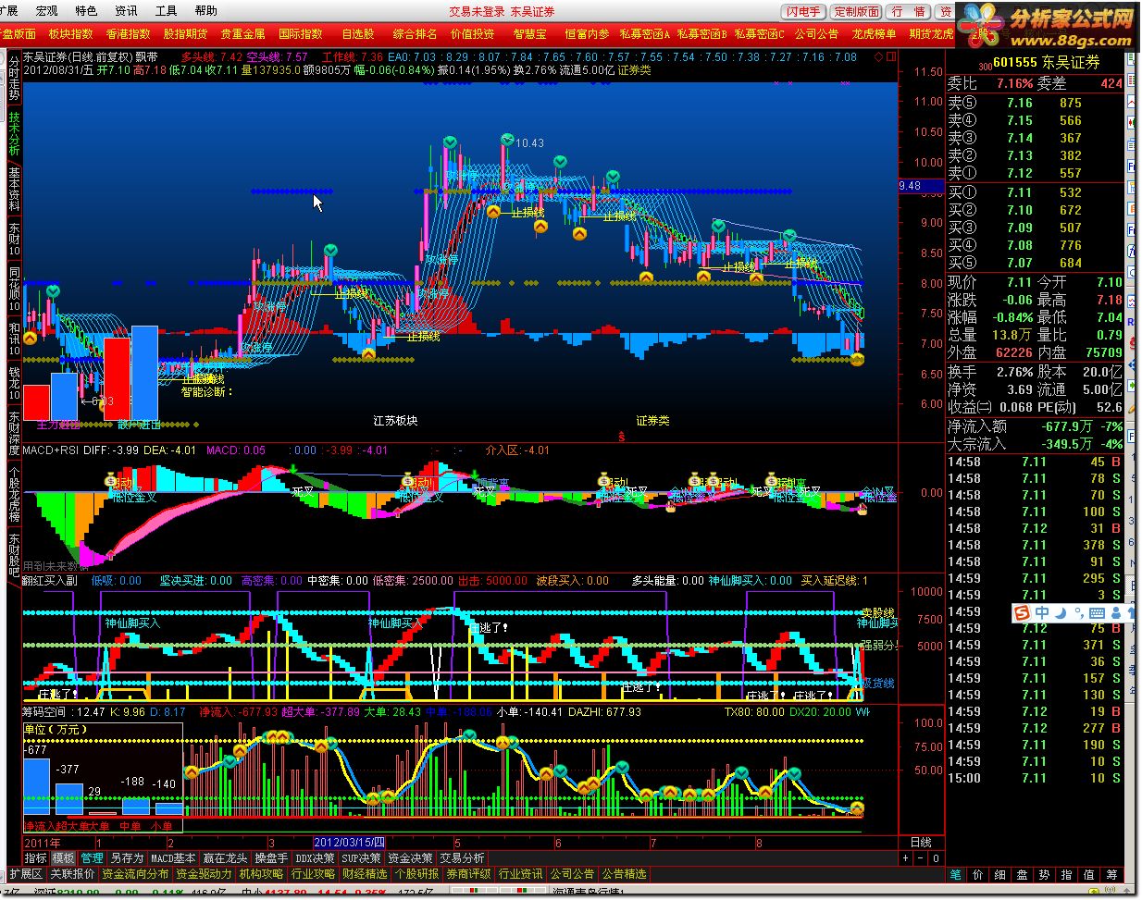Switch to 笔 tick tab

click(x=956, y=874)
